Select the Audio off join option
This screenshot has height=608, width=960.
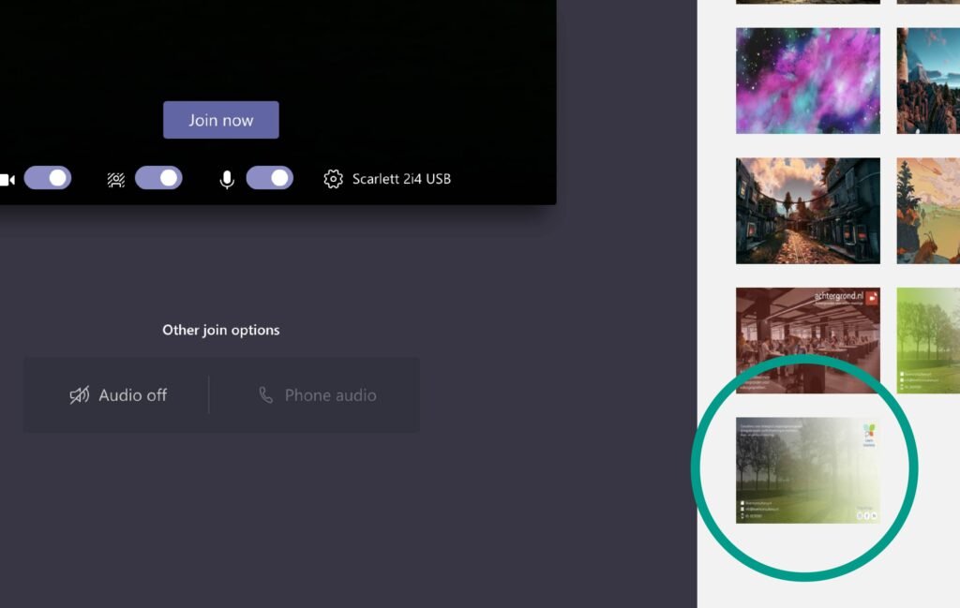click(117, 395)
